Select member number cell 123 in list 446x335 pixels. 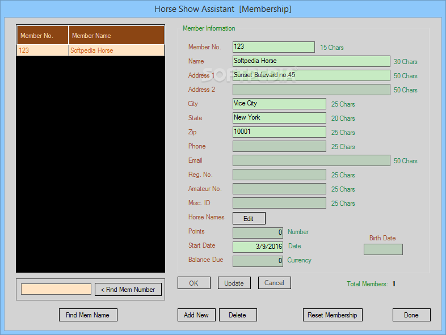click(43, 50)
